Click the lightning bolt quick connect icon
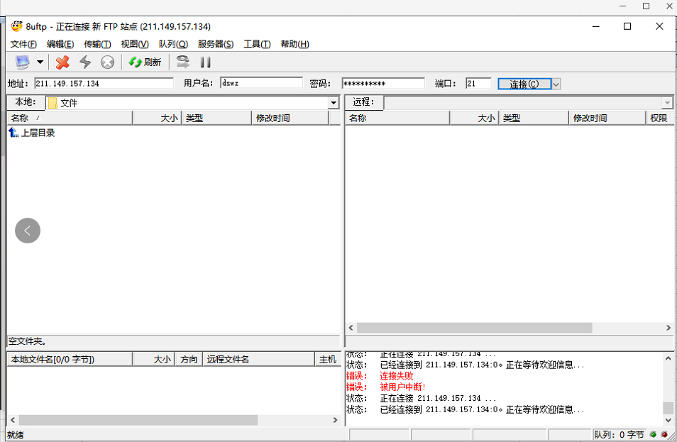The height and width of the screenshot is (442, 677). click(x=85, y=62)
